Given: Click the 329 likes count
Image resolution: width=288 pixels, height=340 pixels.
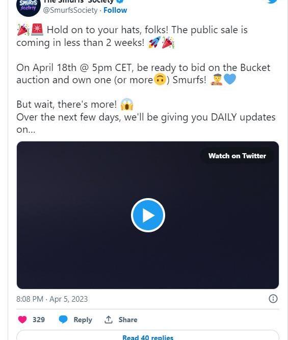Looking at the screenshot, I should (x=39, y=320).
